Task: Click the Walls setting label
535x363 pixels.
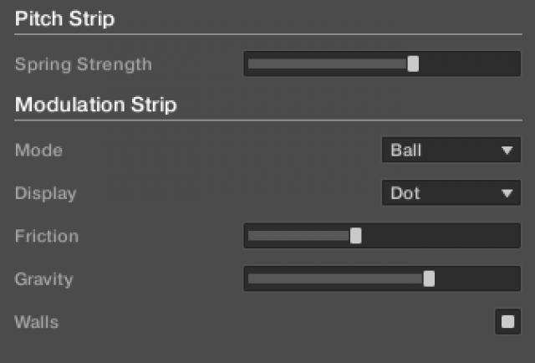Action: (37, 321)
